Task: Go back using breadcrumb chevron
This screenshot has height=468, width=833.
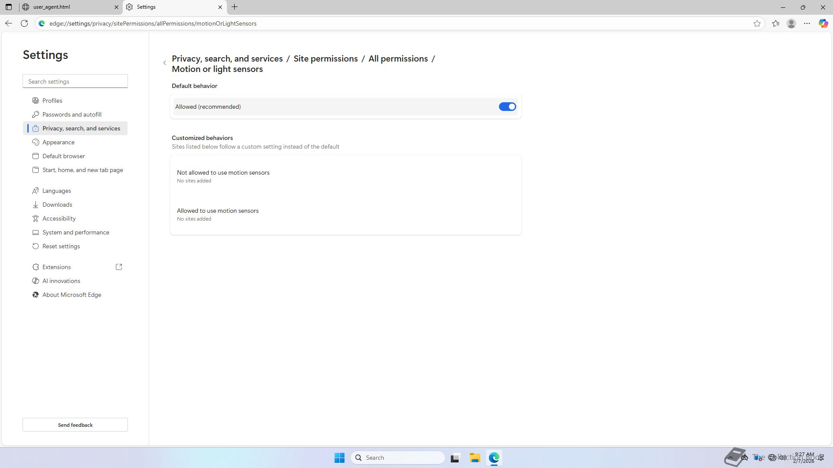Action: tap(165, 63)
